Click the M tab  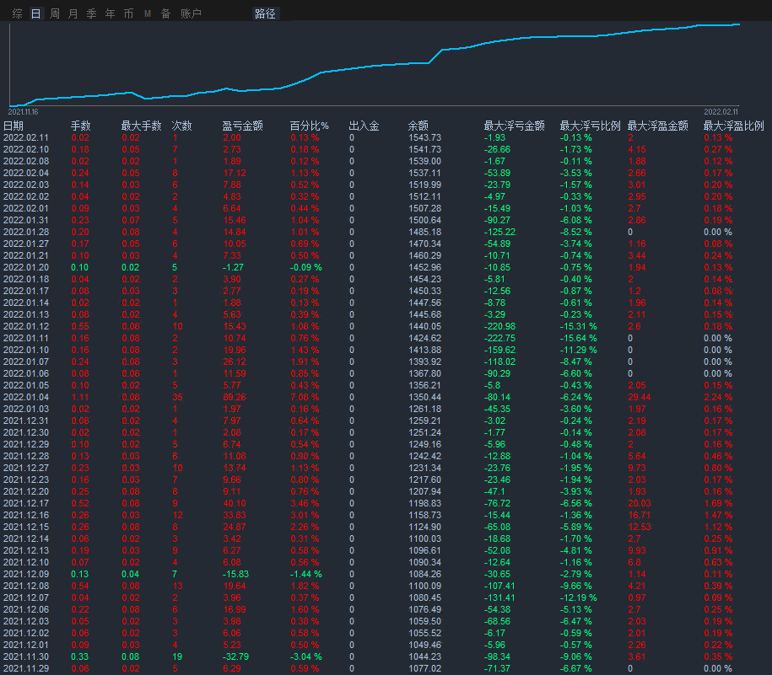[x=147, y=13]
